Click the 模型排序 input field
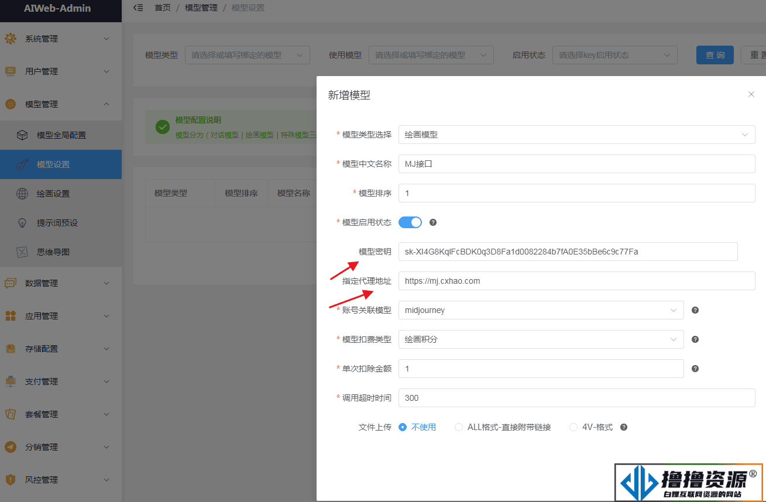 tap(577, 193)
